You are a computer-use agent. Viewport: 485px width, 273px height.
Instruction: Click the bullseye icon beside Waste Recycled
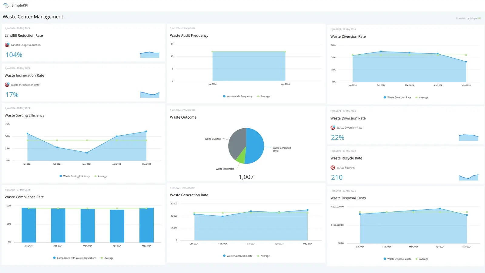[333, 167]
